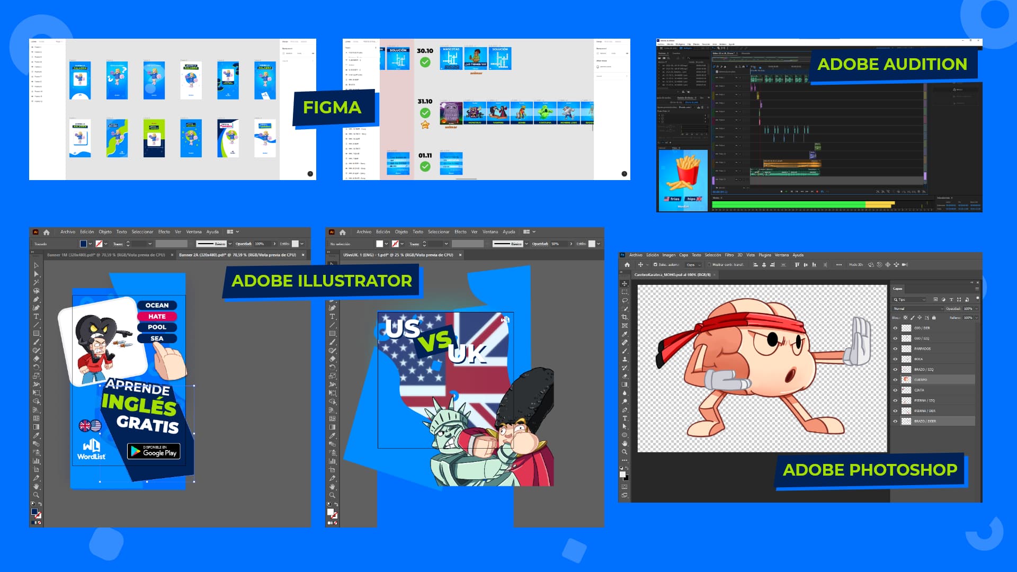1017x572 pixels.
Task: Select the Gradient tool in Photoshop
Action: [625, 385]
